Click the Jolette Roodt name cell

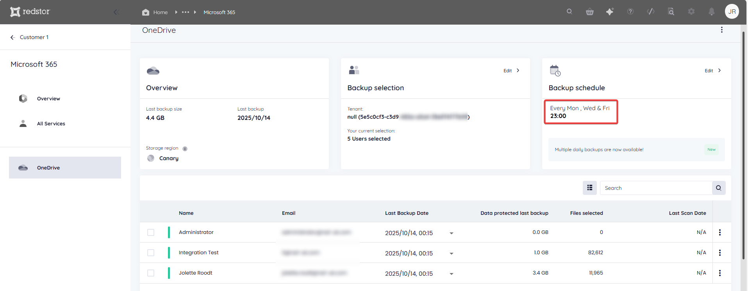pos(195,273)
